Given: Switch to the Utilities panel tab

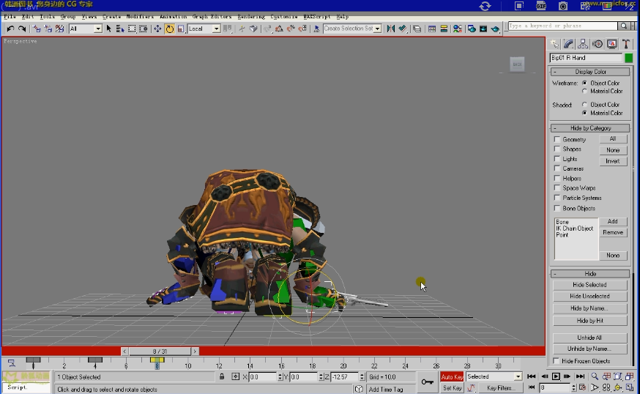Looking at the screenshot, I should pos(626,44).
